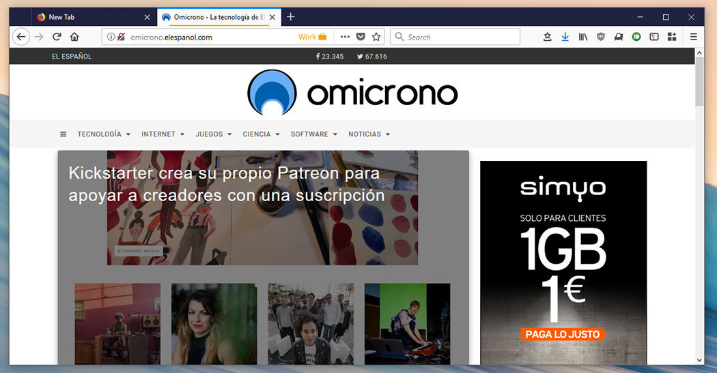Click the crossed-out red icon in the address bar
Screen dimensions: 717x373
(121, 37)
